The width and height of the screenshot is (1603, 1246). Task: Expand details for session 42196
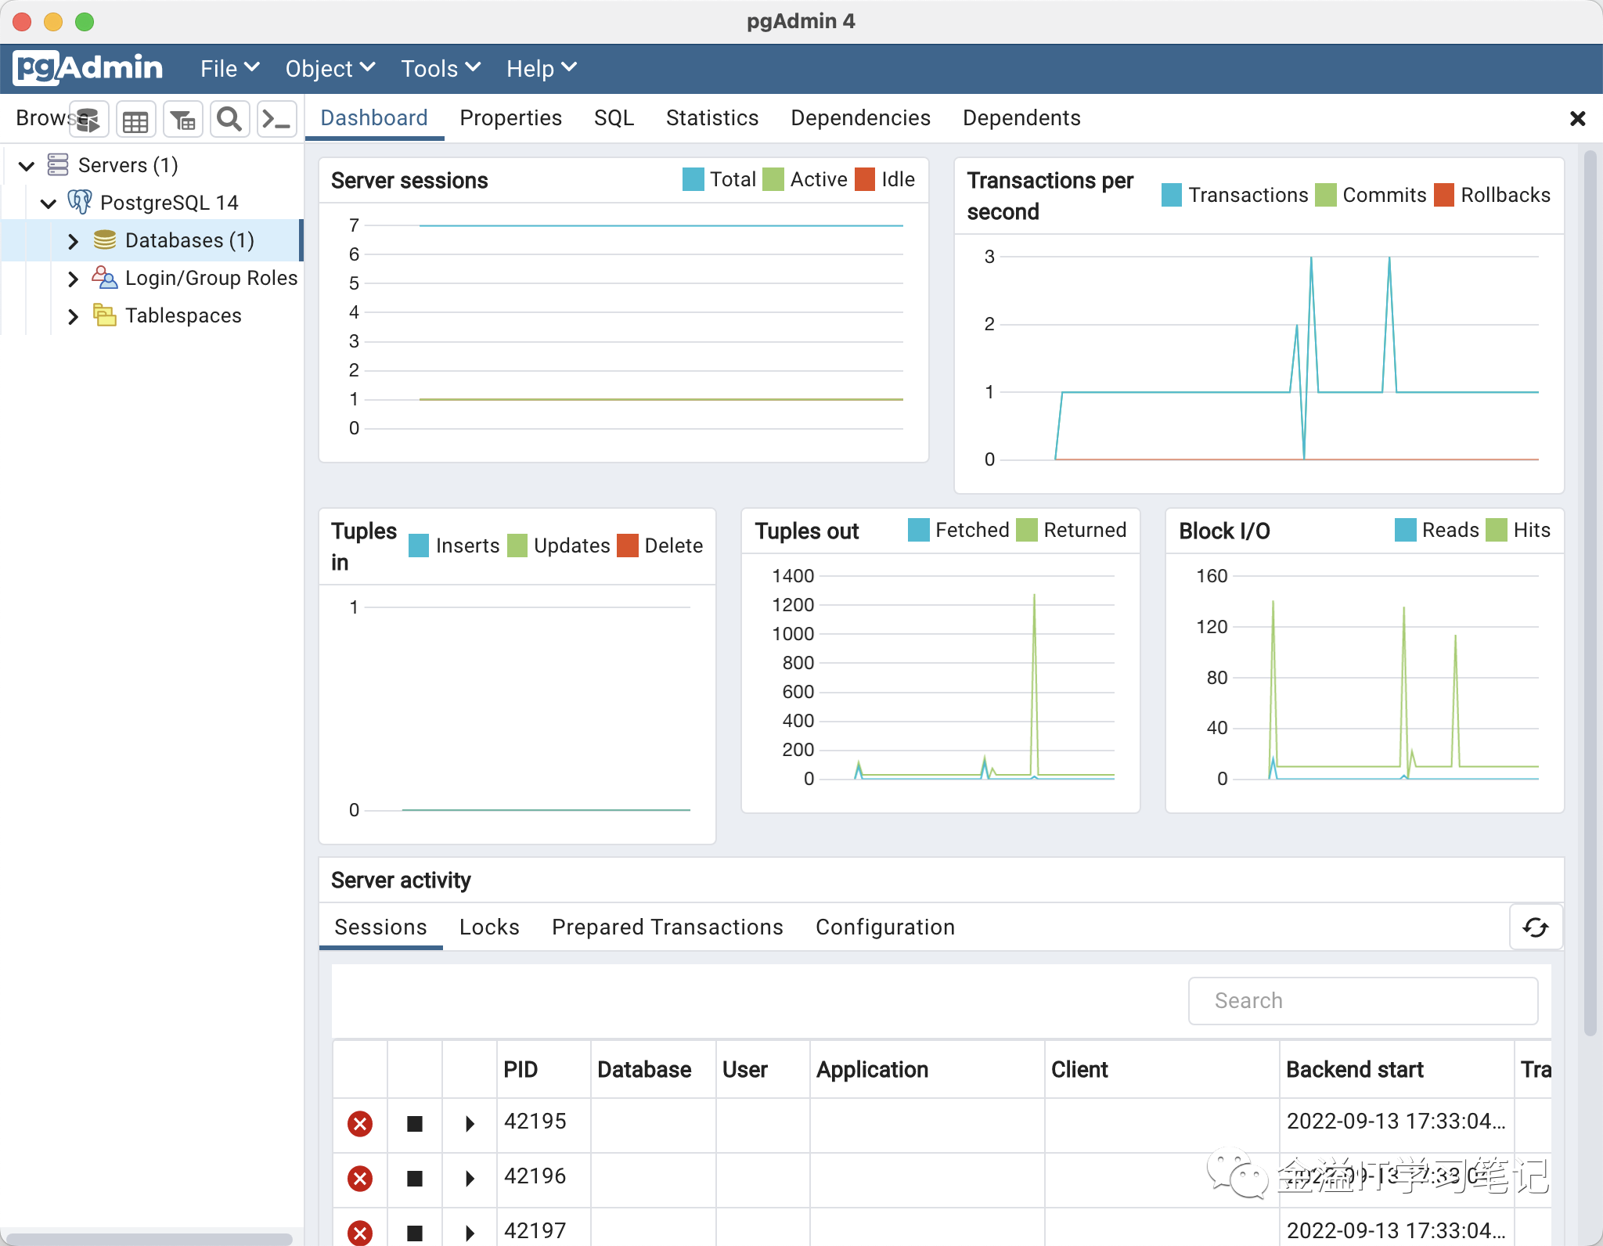(x=470, y=1179)
